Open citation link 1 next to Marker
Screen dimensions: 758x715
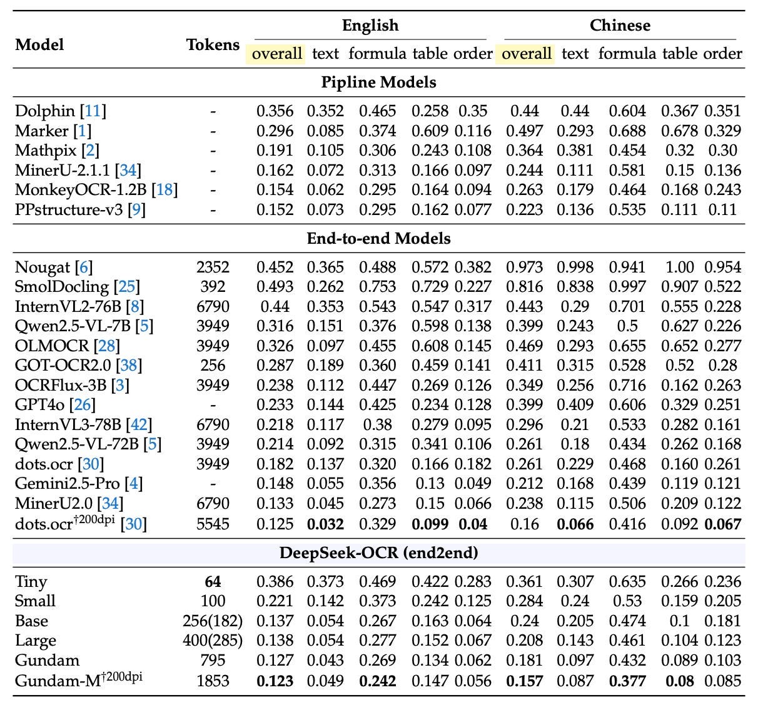coord(81,131)
